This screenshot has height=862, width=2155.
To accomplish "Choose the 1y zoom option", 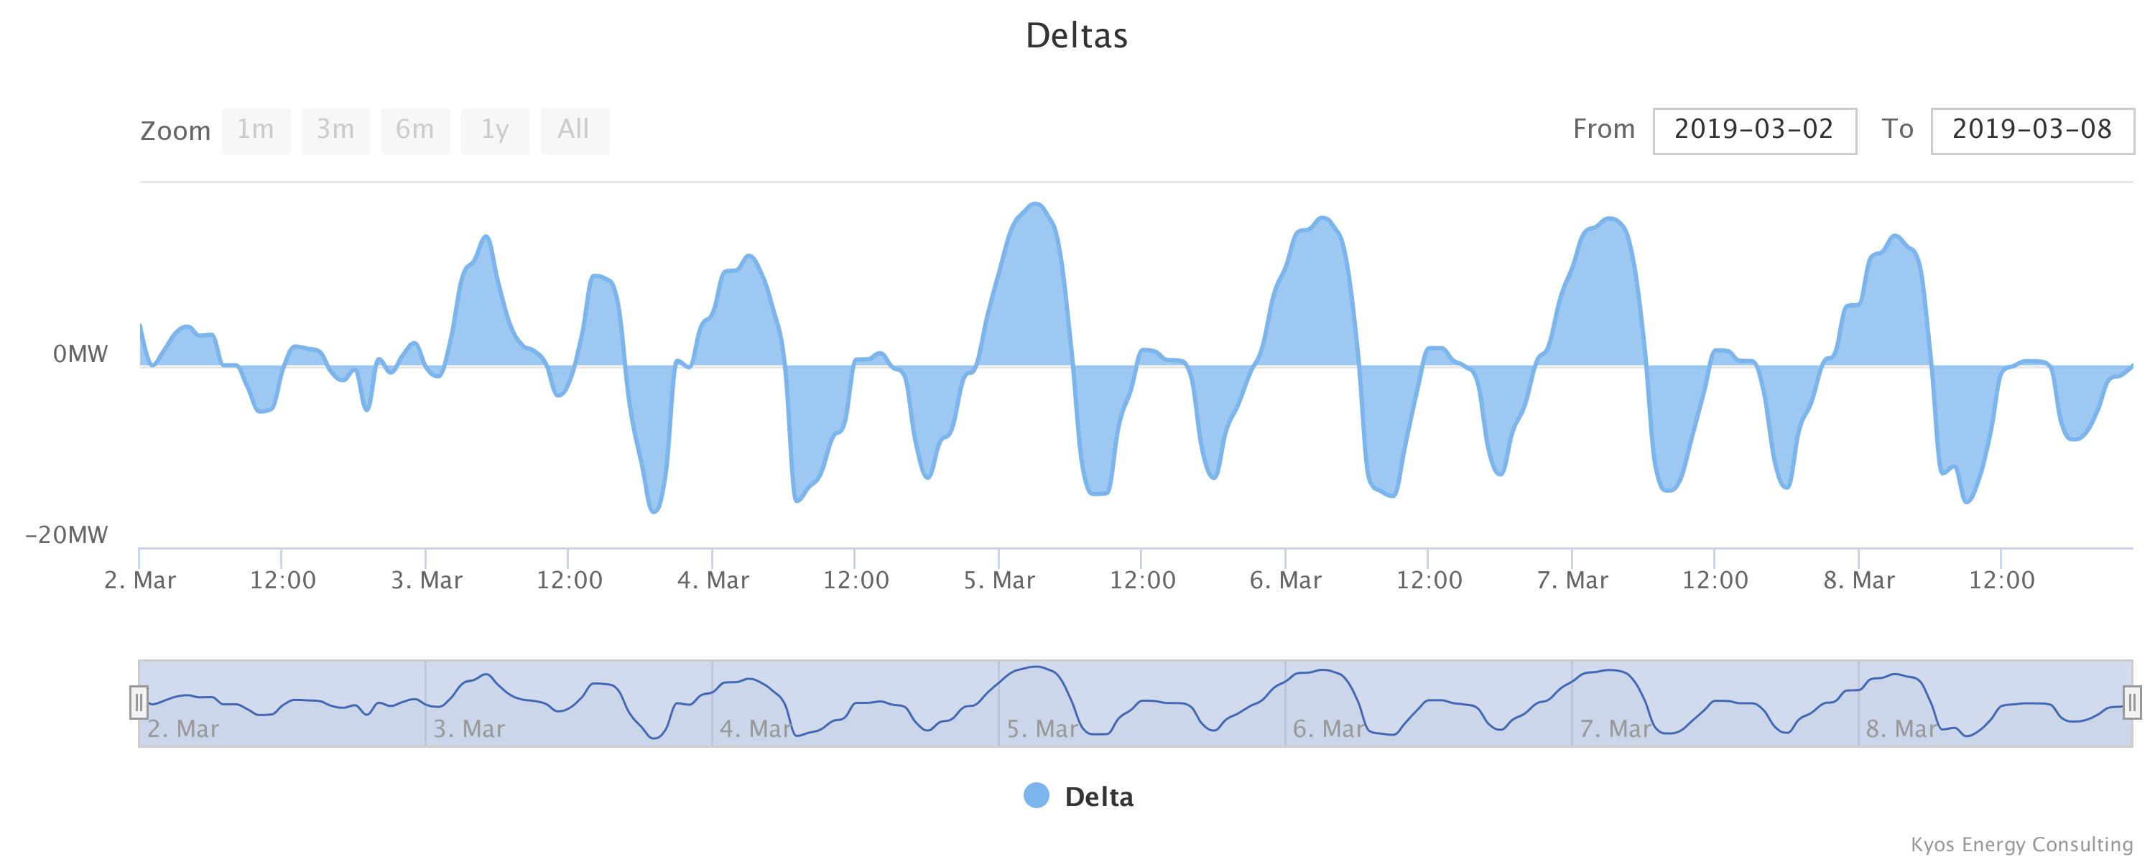I will 495,131.
